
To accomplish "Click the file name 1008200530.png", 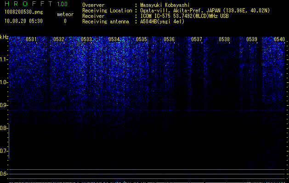I will point(24,12).
